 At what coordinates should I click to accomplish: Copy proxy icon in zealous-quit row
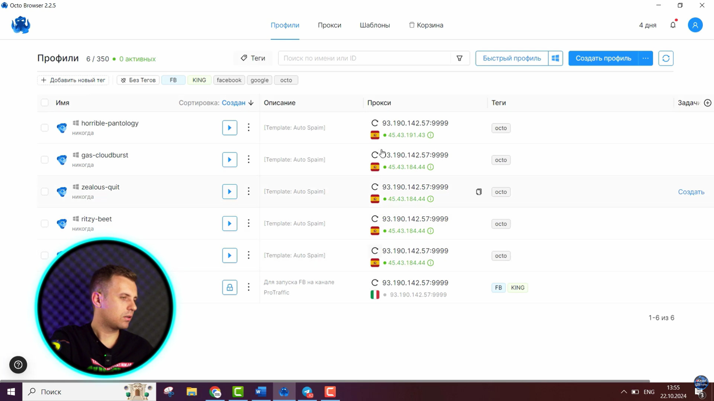pyautogui.click(x=479, y=192)
